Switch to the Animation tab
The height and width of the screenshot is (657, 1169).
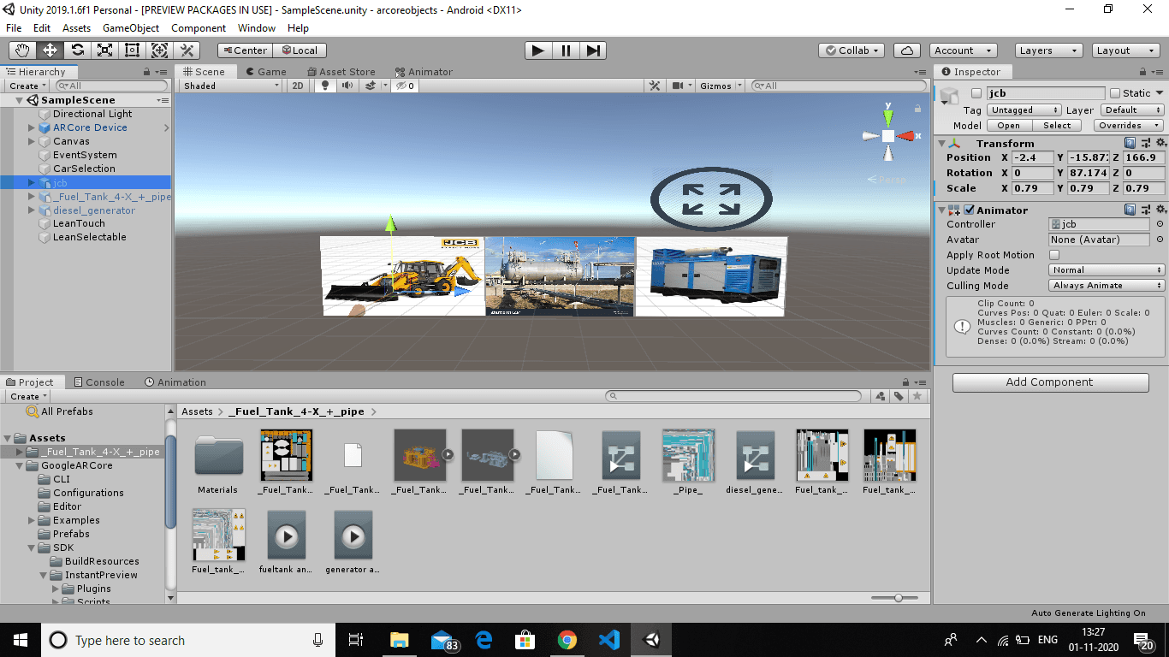tap(175, 382)
